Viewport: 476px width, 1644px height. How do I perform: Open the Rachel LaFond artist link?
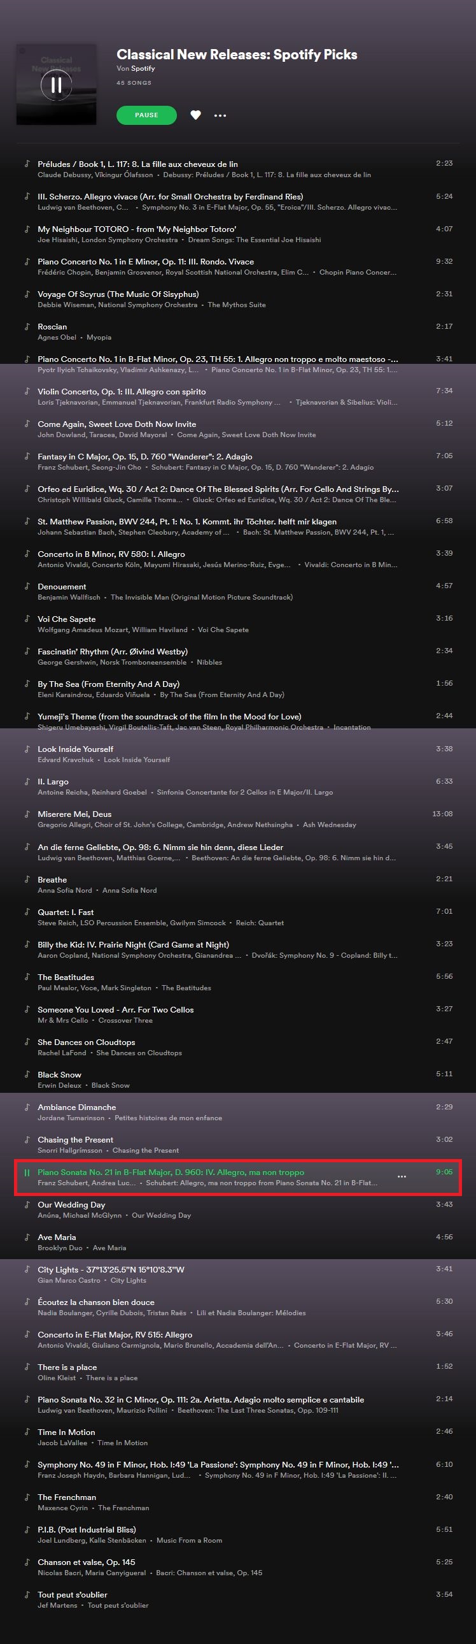(x=62, y=1053)
